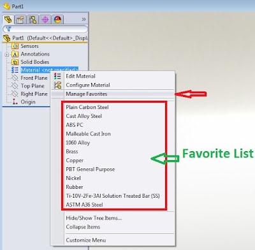This screenshot has height=250, width=255.
Task: Apply Cast Alloy Steel favorite material
Action: (x=84, y=116)
